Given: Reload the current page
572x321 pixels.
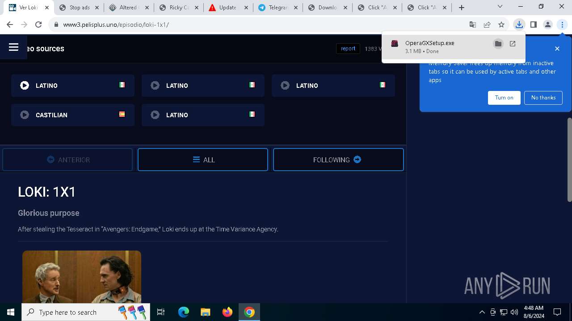Looking at the screenshot, I should [38, 25].
